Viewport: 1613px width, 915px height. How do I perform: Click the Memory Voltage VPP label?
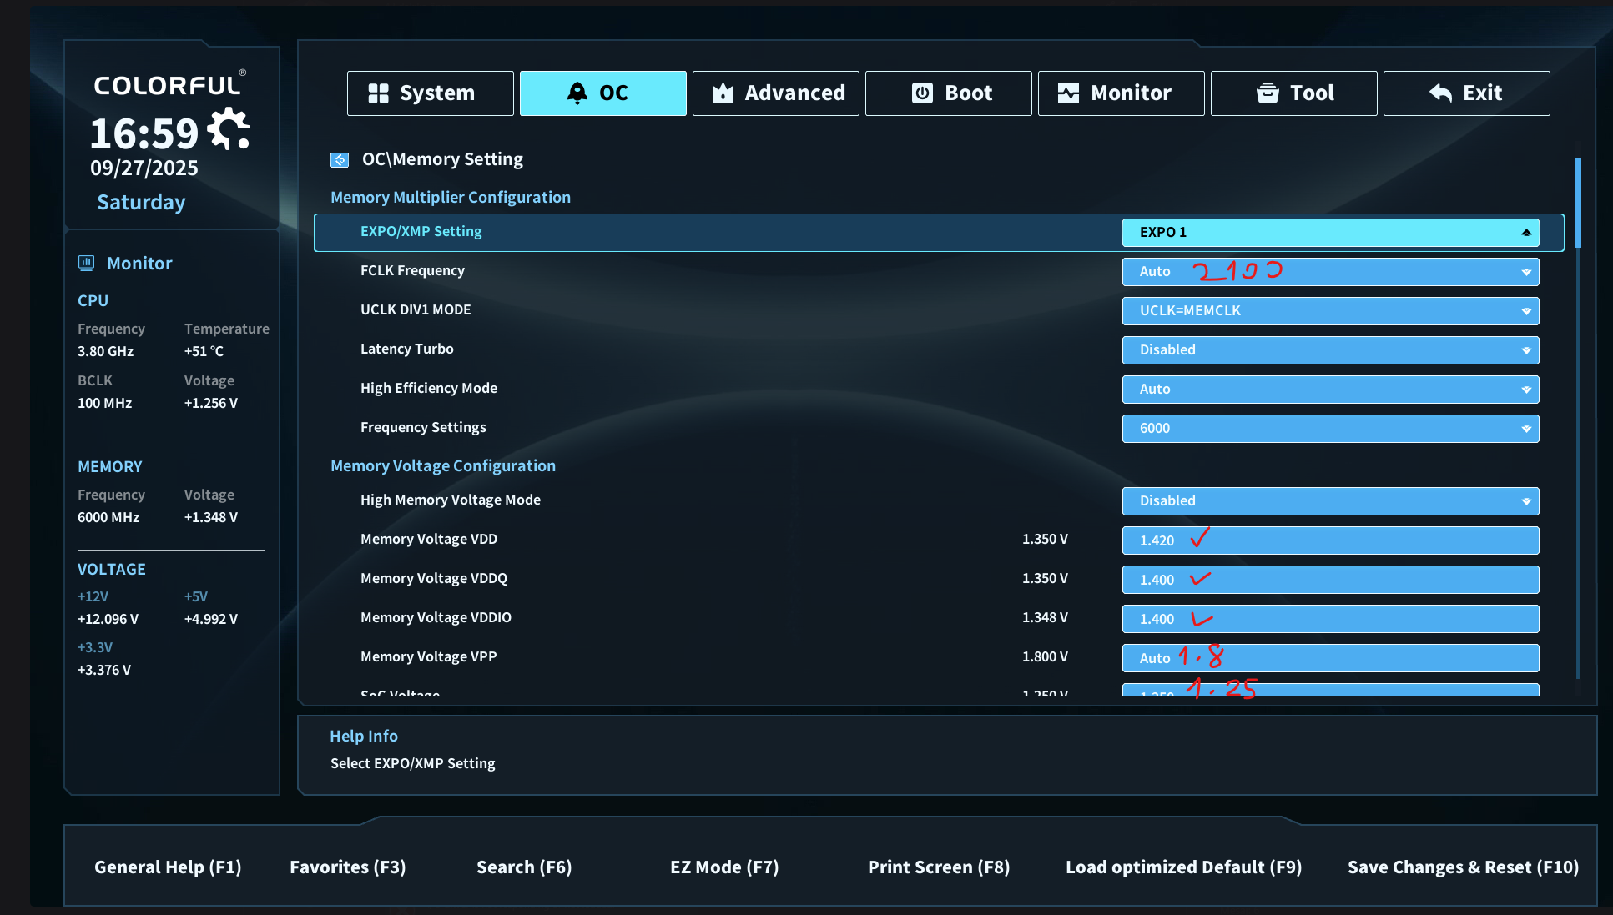(428, 656)
